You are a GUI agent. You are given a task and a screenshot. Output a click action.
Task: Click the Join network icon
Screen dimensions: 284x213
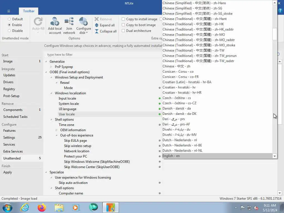point(69,21)
